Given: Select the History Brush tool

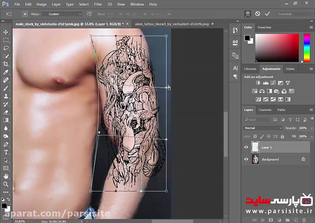Looking at the screenshot, I should (x=6, y=104).
